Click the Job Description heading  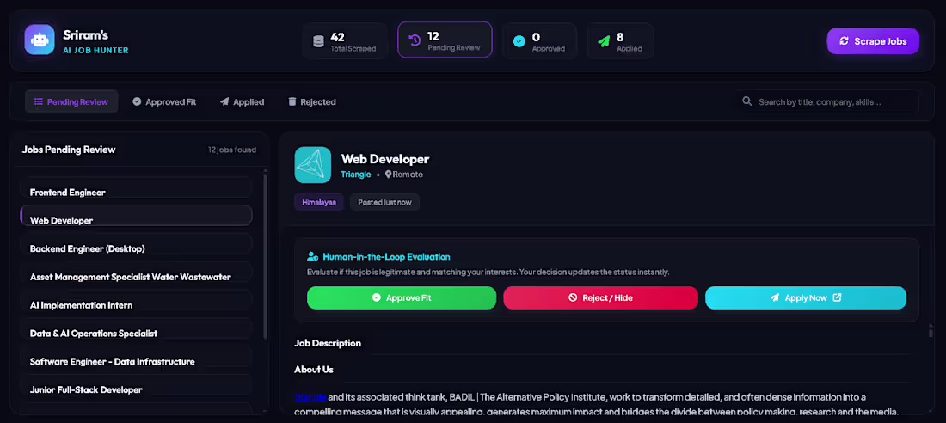pyautogui.click(x=328, y=343)
